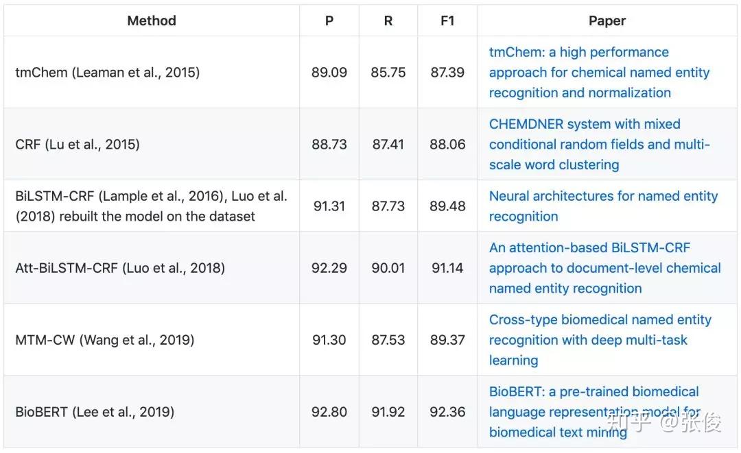Viewport: 741px width, 453px height.
Task: Click the Method column header
Action: click(x=152, y=21)
